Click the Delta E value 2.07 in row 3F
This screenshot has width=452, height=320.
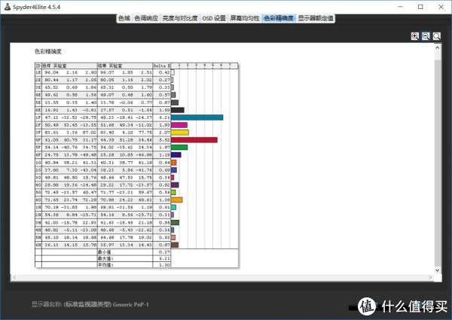click(x=164, y=133)
